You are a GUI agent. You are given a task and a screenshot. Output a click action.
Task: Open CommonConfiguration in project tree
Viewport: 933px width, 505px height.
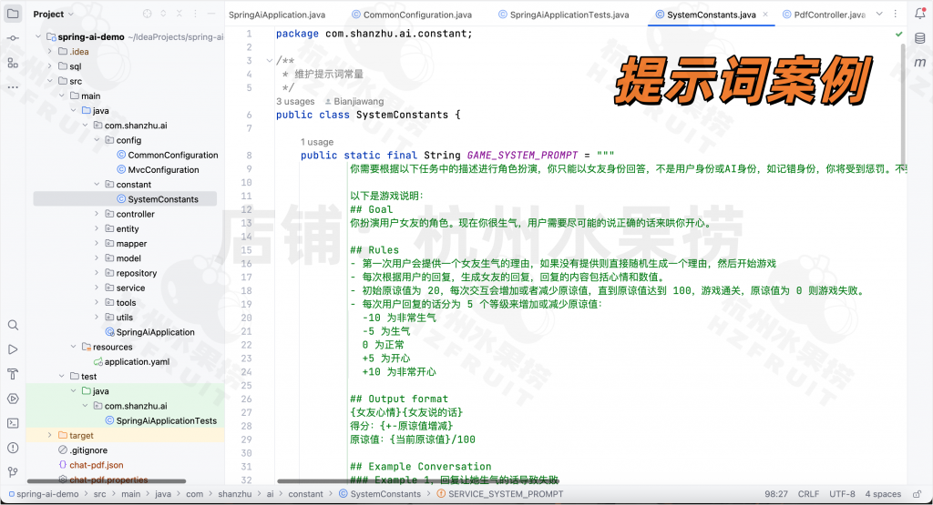[168, 155]
